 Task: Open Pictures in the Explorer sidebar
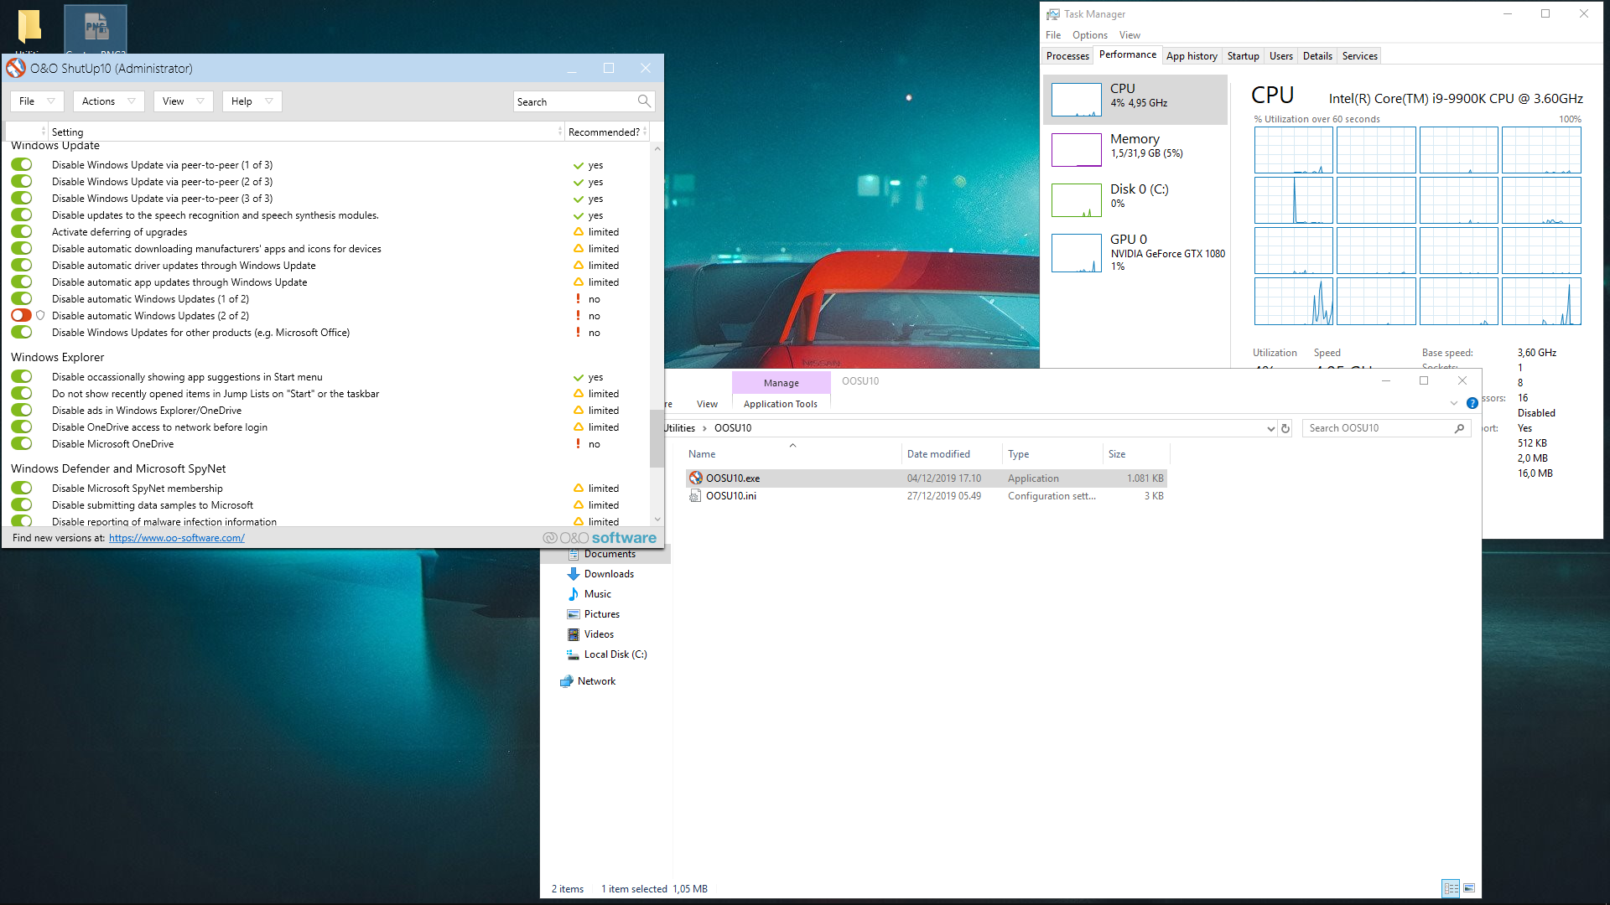(x=601, y=614)
